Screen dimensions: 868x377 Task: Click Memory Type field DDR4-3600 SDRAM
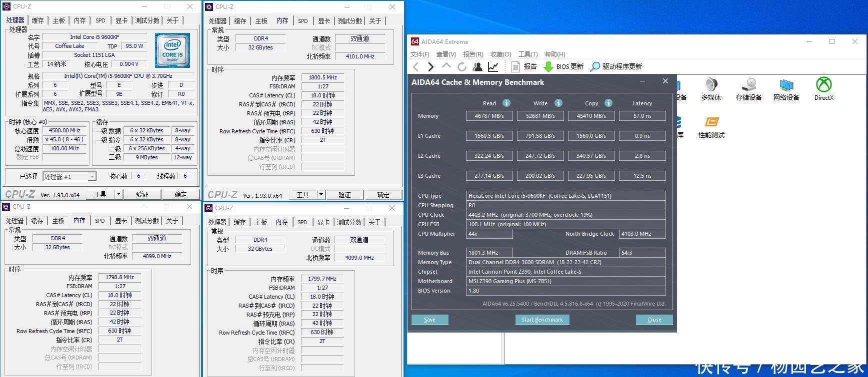(x=565, y=262)
